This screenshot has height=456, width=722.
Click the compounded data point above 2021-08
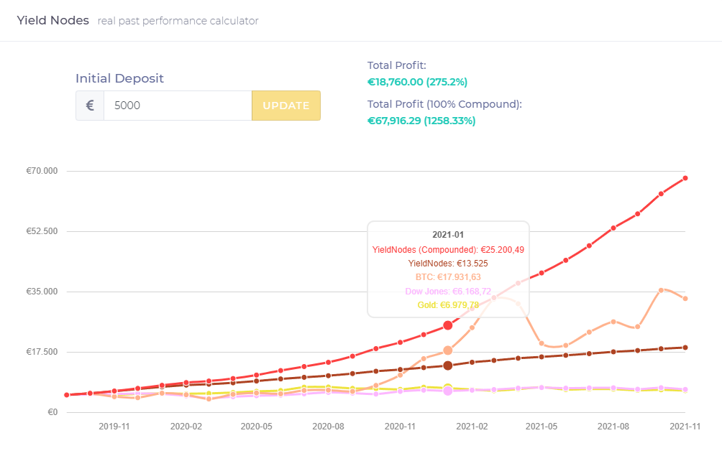(x=613, y=228)
